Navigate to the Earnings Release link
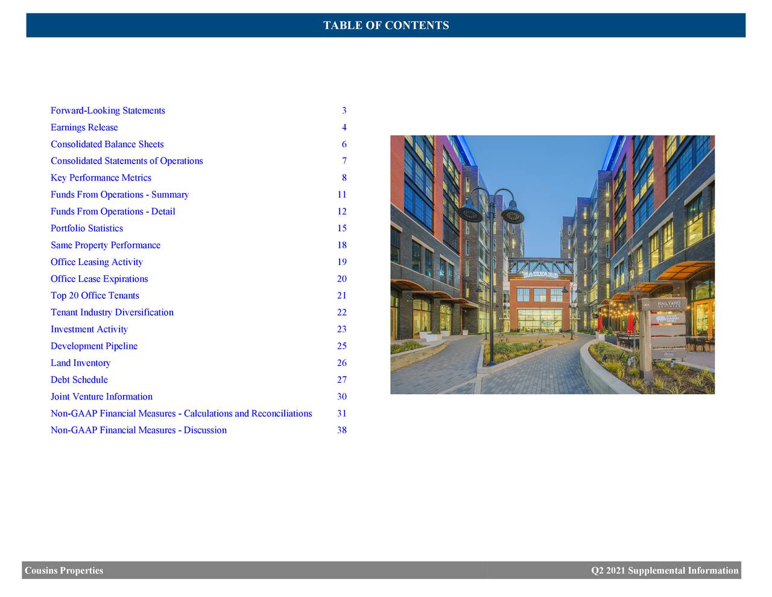772x597 pixels. (x=84, y=127)
